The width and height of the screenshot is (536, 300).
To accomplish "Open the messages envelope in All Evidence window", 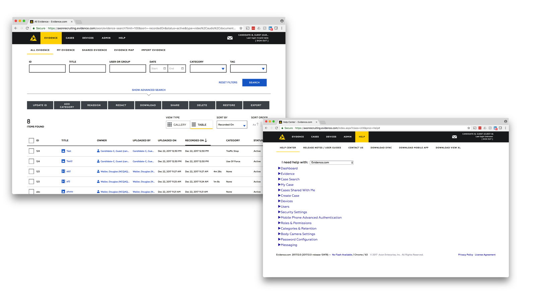I will point(230,38).
